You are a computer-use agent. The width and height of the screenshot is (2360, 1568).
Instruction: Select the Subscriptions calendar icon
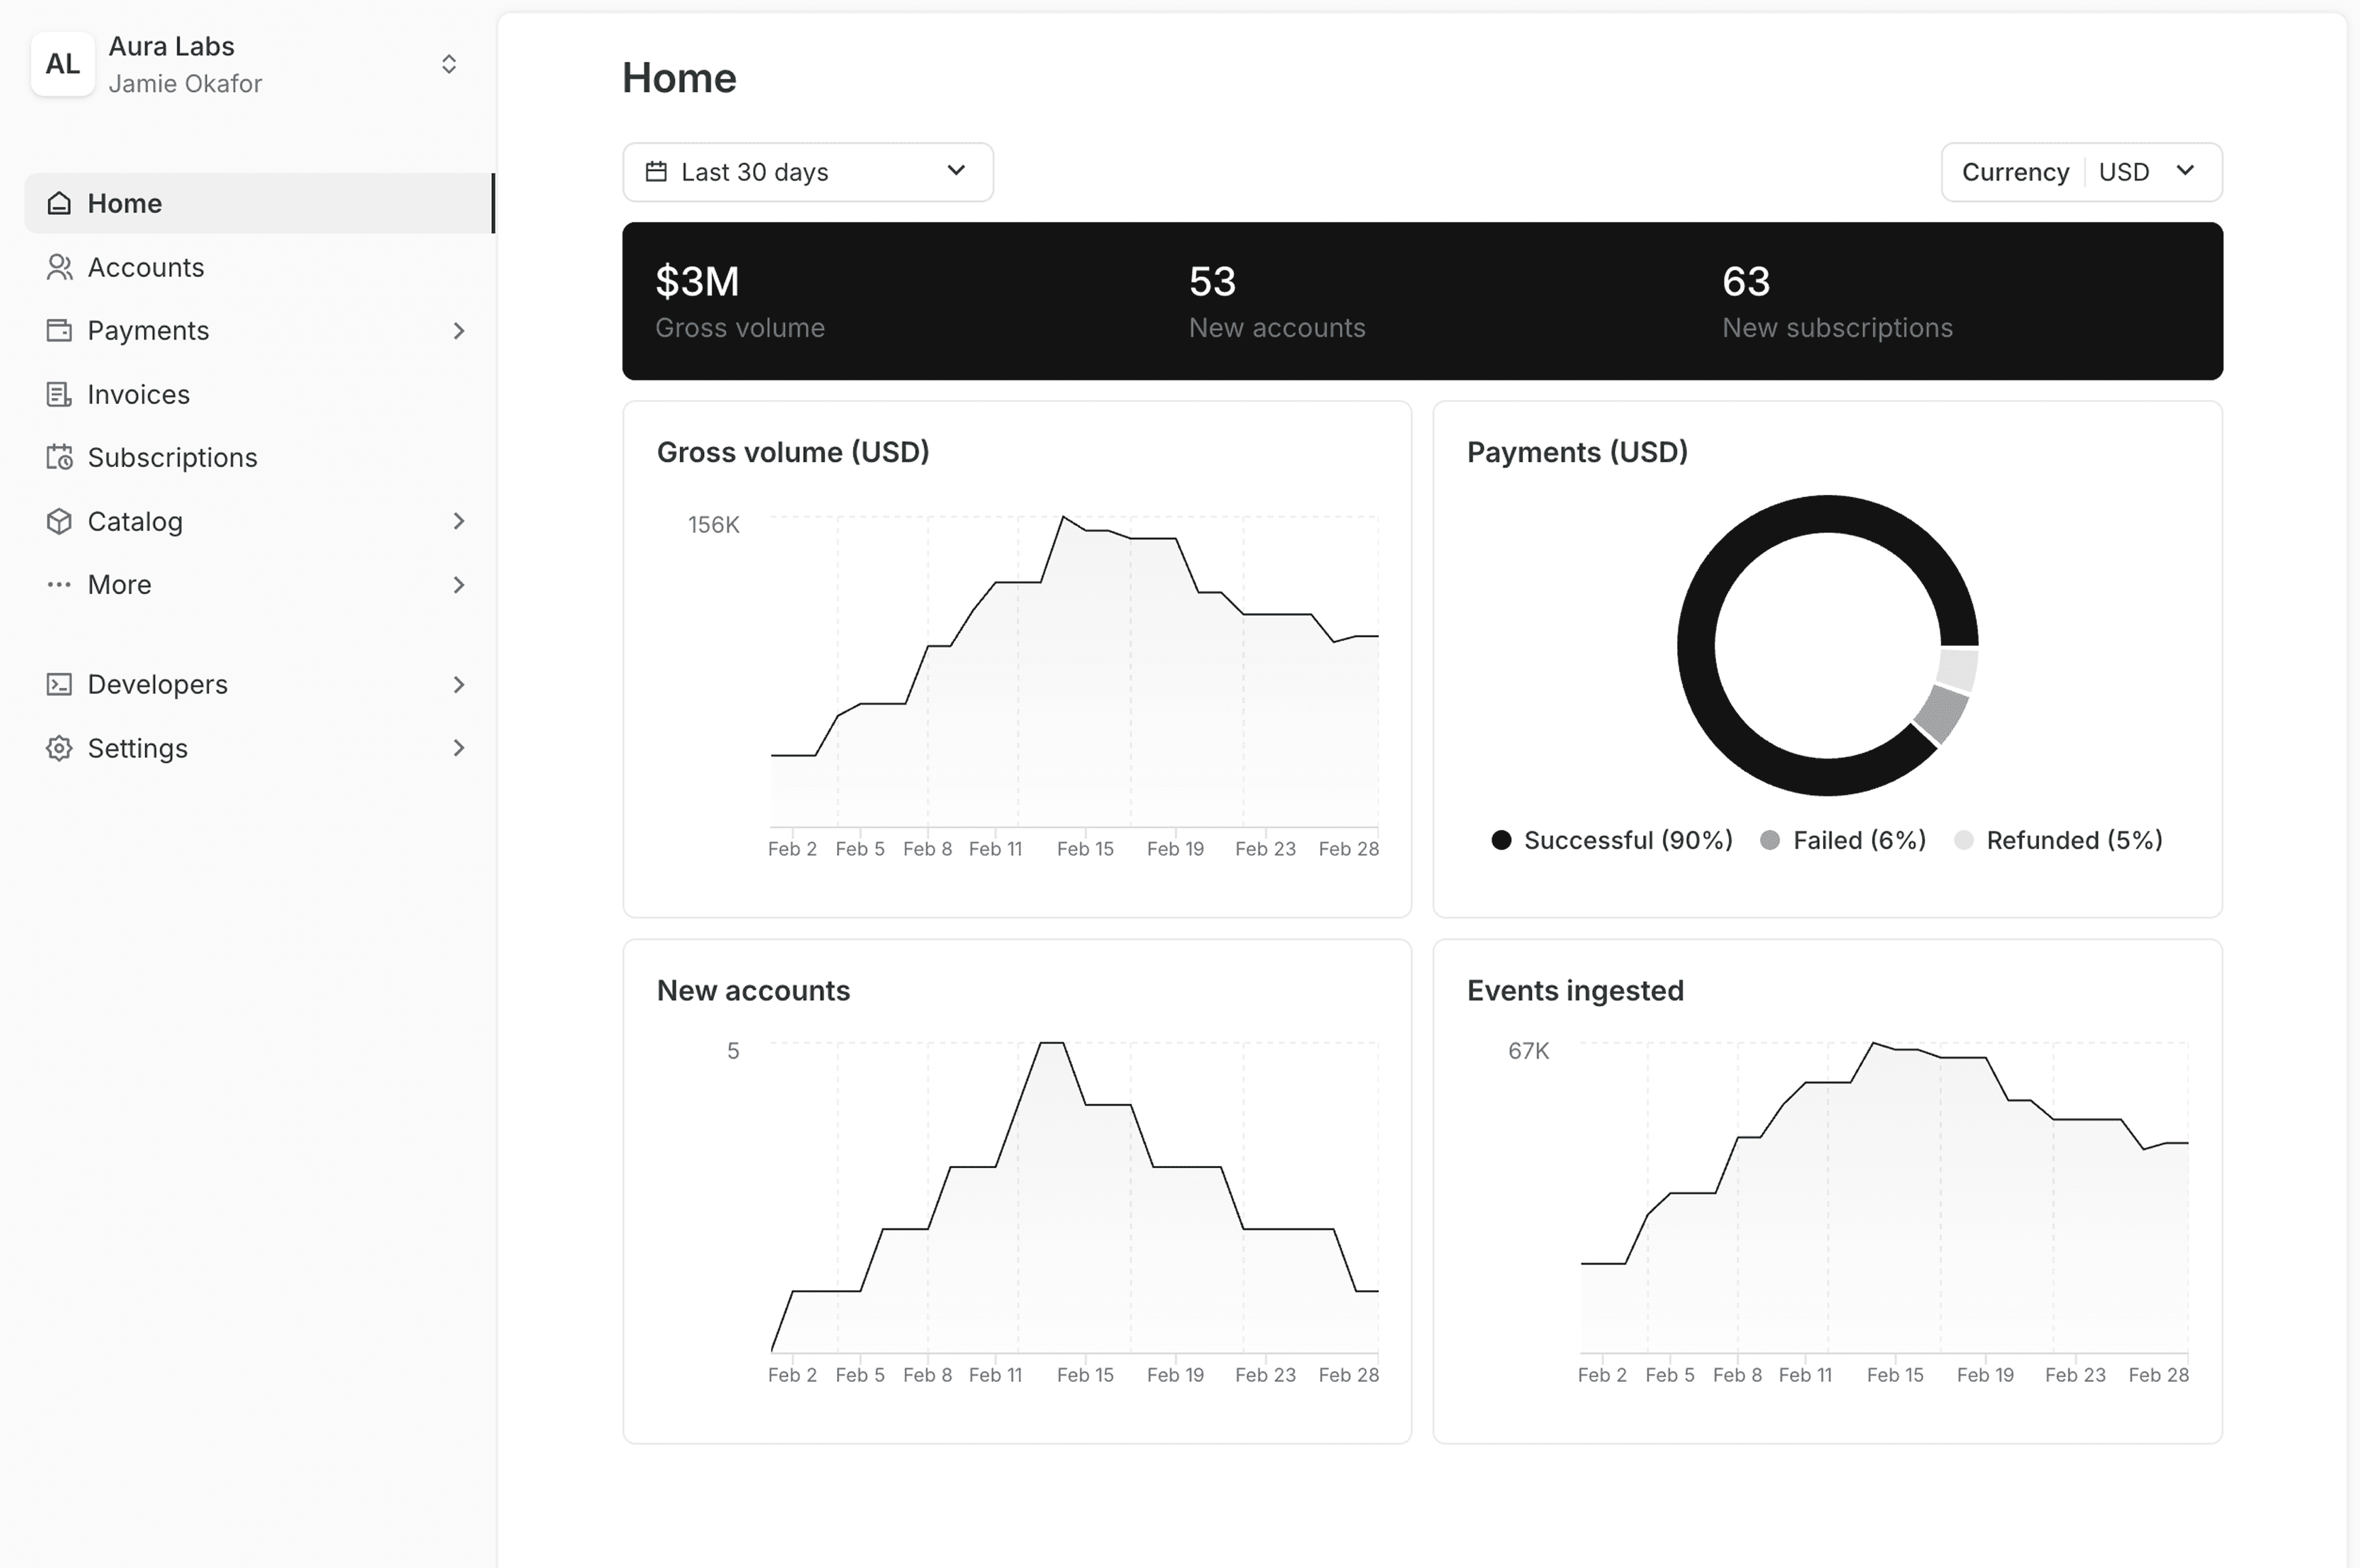click(59, 457)
